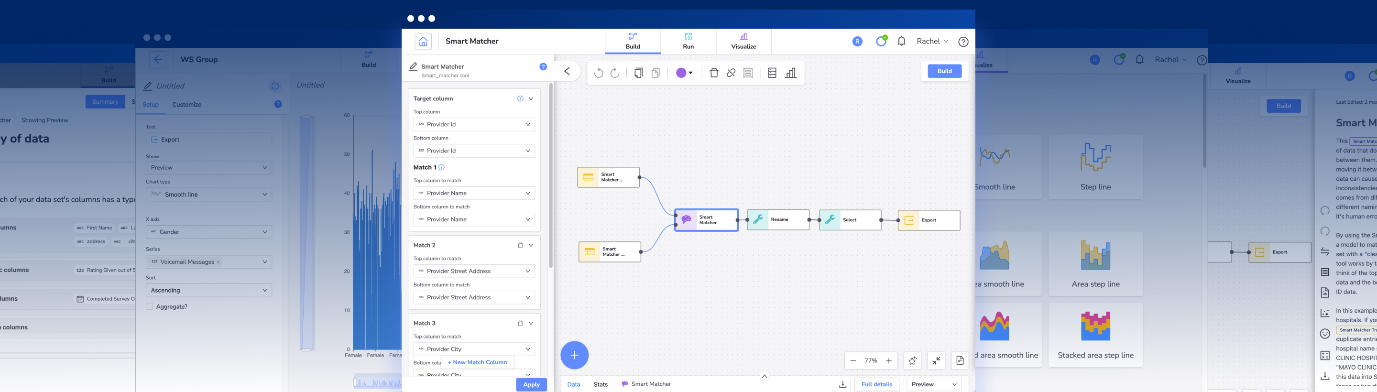Image resolution: width=1377 pixels, height=392 pixels.
Task: Click the Full details button
Action: (877, 384)
